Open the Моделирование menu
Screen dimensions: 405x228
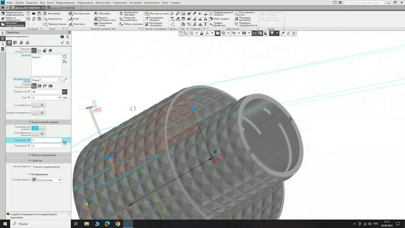tap(65, 3)
